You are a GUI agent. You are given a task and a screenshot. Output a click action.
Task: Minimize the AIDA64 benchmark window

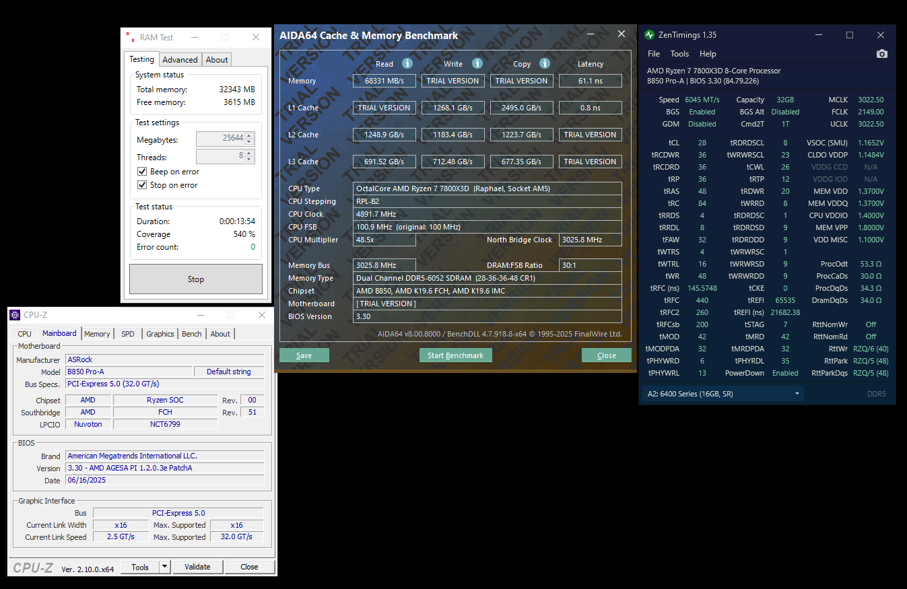591,34
